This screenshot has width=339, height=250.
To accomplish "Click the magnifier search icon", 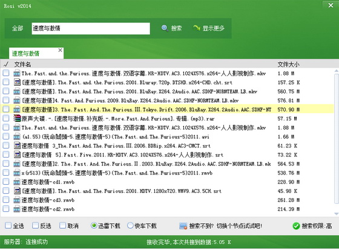I will coord(165,28).
